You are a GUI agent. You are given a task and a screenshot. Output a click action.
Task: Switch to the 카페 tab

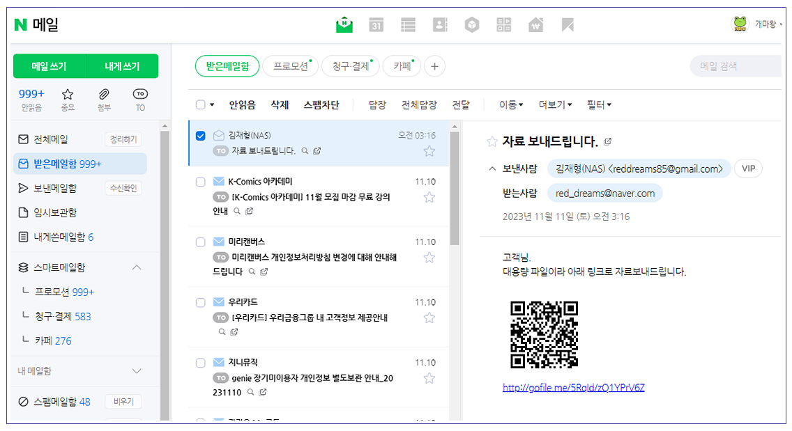[402, 66]
